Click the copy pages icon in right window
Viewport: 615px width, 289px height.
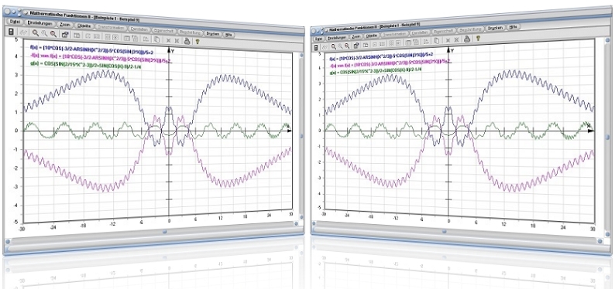(x=437, y=41)
